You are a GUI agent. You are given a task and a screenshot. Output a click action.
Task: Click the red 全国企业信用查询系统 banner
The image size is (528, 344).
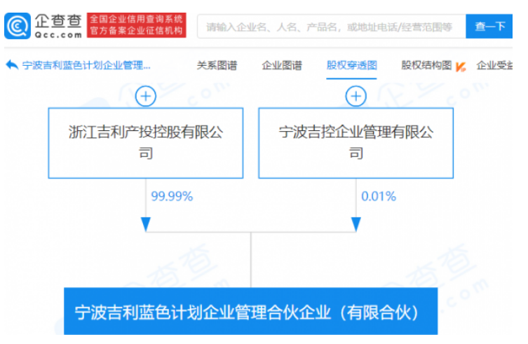pyautogui.click(x=136, y=25)
